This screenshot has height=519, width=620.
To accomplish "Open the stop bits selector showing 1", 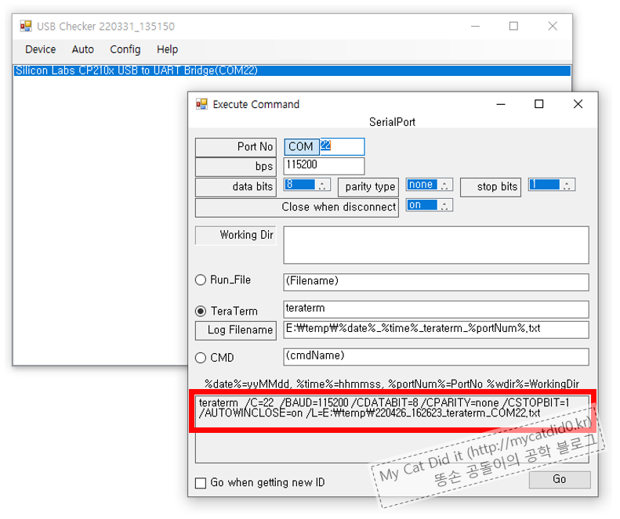I will tap(552, 185).
